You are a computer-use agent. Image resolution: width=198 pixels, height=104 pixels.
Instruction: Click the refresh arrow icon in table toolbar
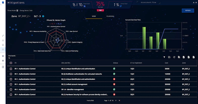coord(174,57)
